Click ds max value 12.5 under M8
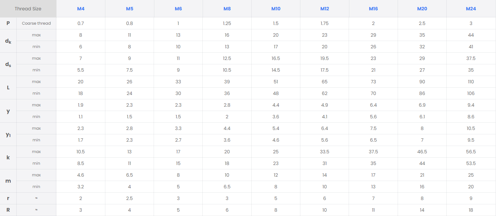 (x=227, y=58)
